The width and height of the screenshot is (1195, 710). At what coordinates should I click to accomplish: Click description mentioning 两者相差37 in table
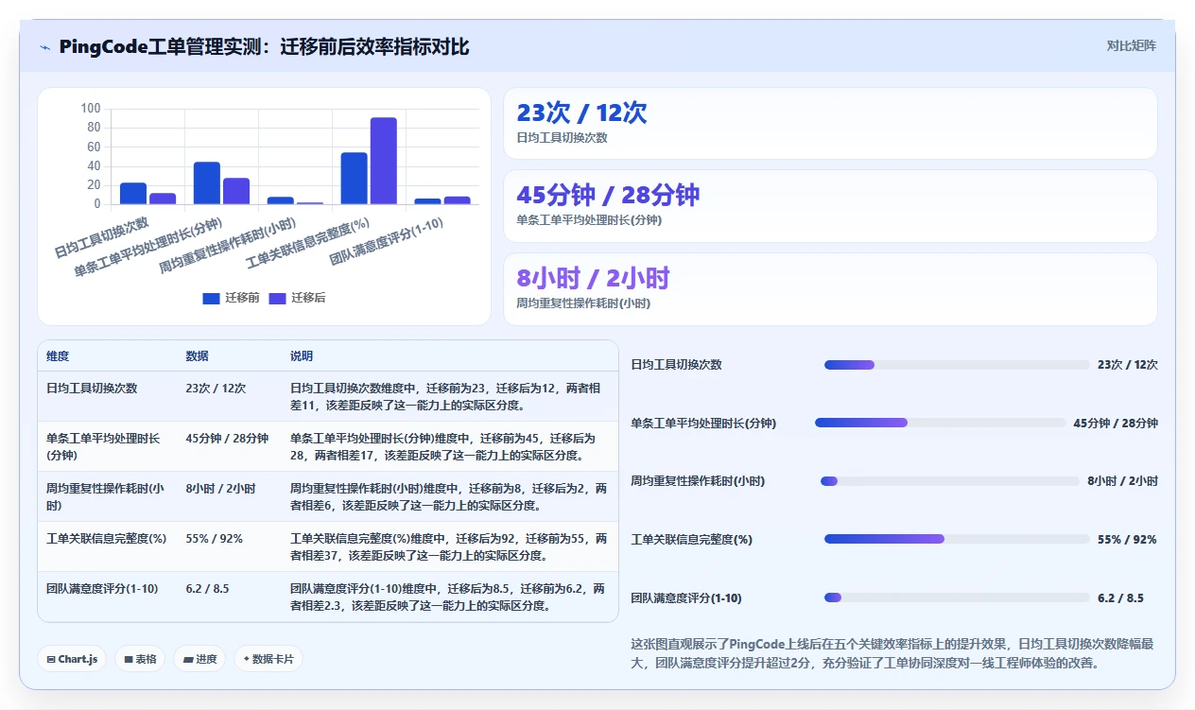[448, 546]
